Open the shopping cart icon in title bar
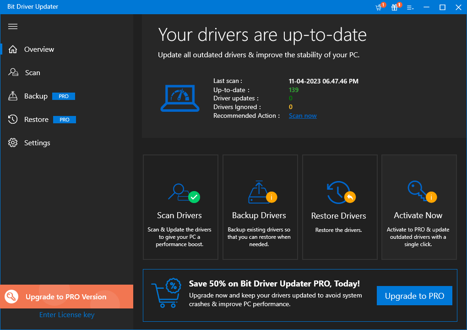Screen dimensions: 467x330 [379, 7]
